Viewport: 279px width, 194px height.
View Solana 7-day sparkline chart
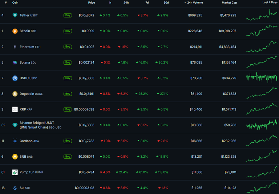(x=262, y=62)
